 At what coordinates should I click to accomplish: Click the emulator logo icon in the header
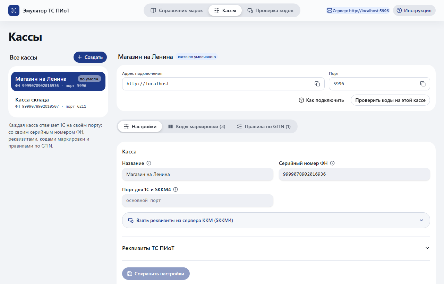point(14,10)
